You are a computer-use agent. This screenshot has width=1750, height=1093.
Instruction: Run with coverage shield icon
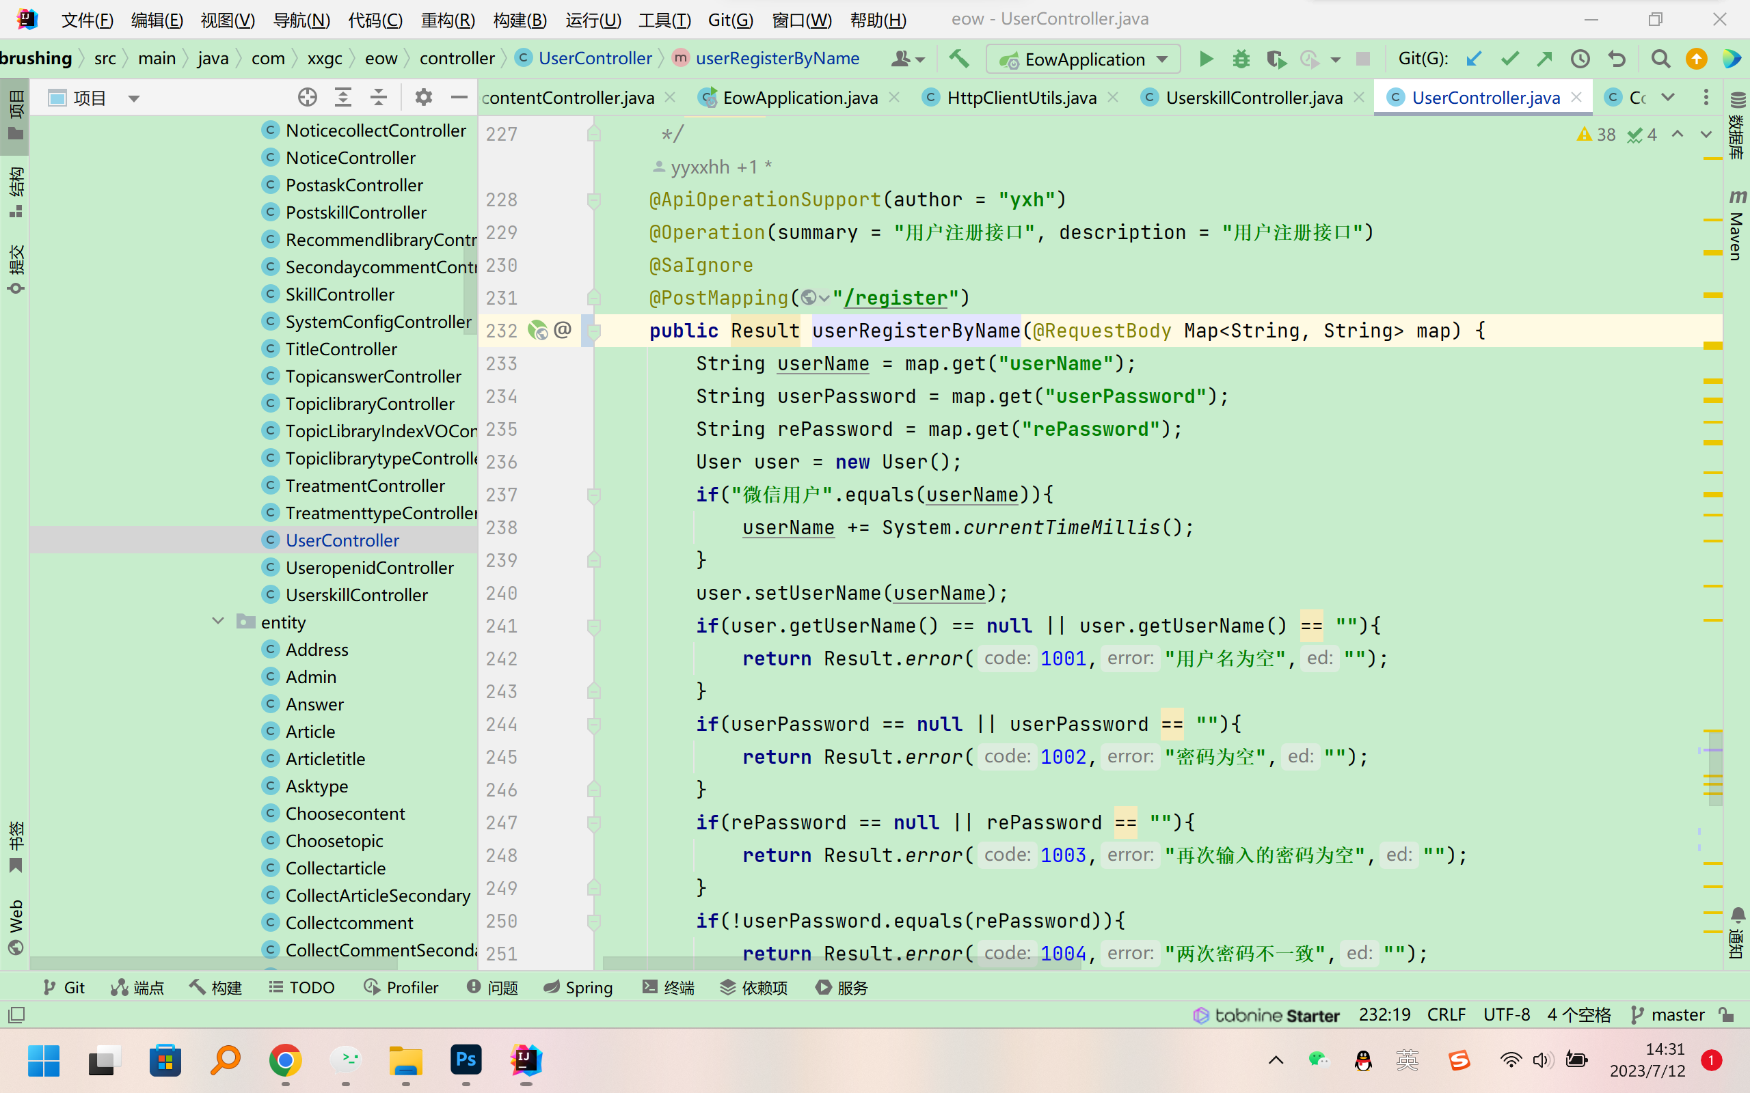[1276, 59]
